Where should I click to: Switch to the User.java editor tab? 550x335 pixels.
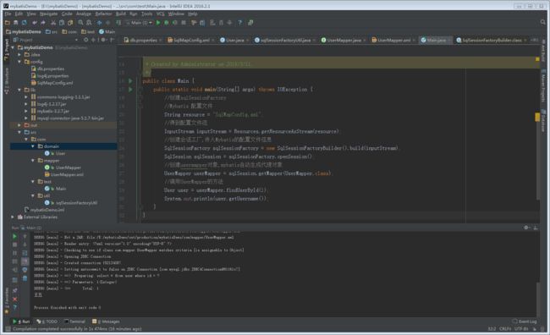pyautogui.click(x=234, y=40)
